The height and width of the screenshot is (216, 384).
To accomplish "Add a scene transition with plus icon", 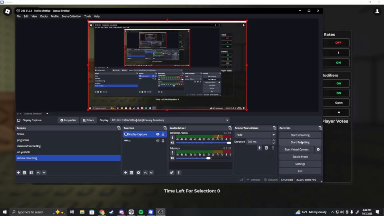I will 259,148.
